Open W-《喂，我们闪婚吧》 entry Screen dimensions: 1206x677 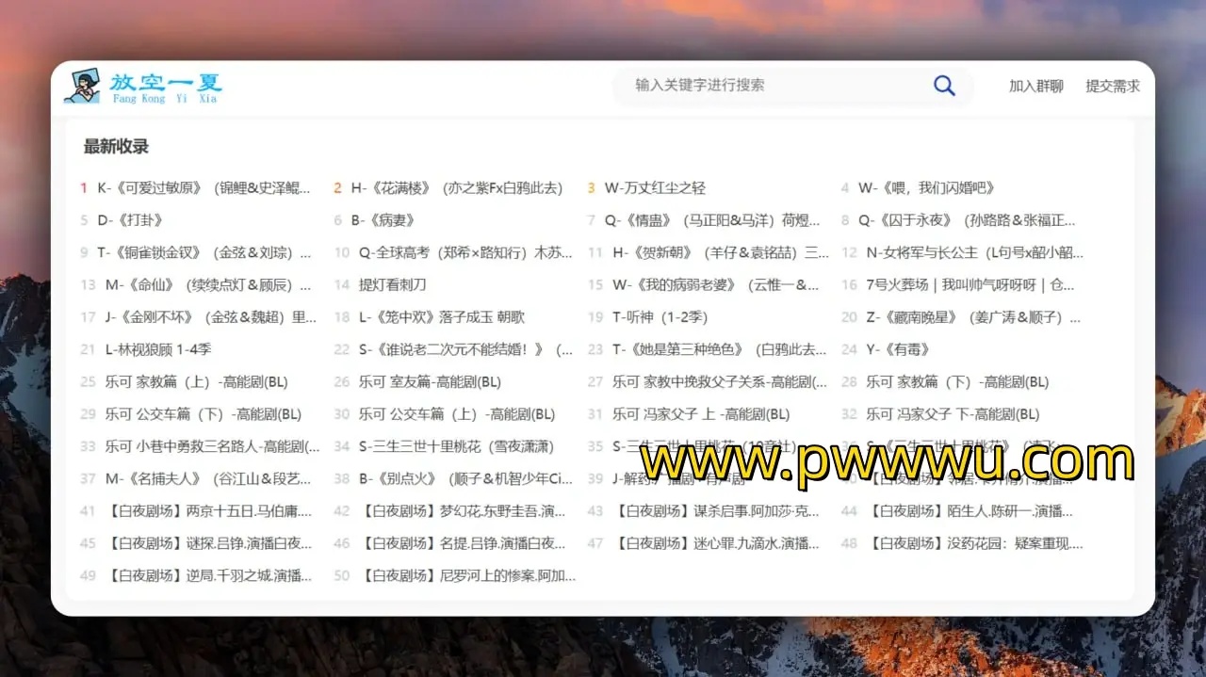click(926, 188)
